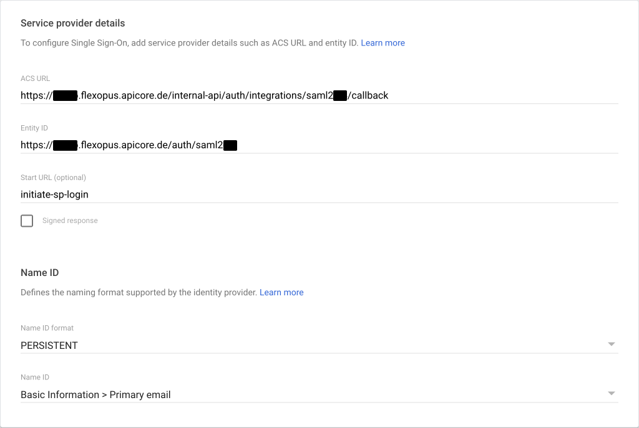
Task: Click the Signed response label text
Action: click(70, 221)
